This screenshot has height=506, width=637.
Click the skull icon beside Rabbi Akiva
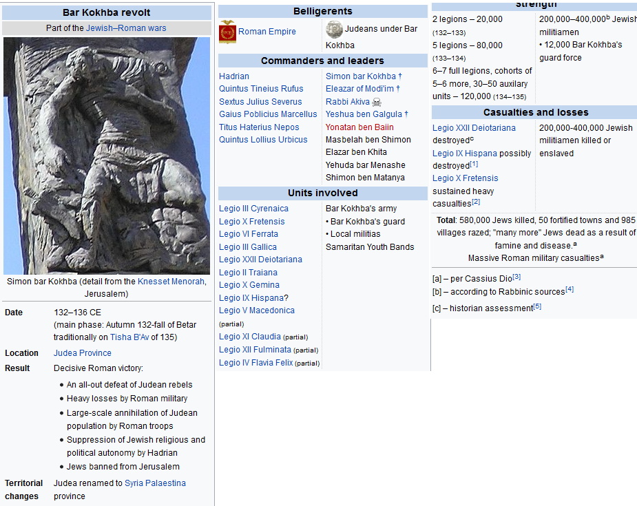click(x=377, y=102)
